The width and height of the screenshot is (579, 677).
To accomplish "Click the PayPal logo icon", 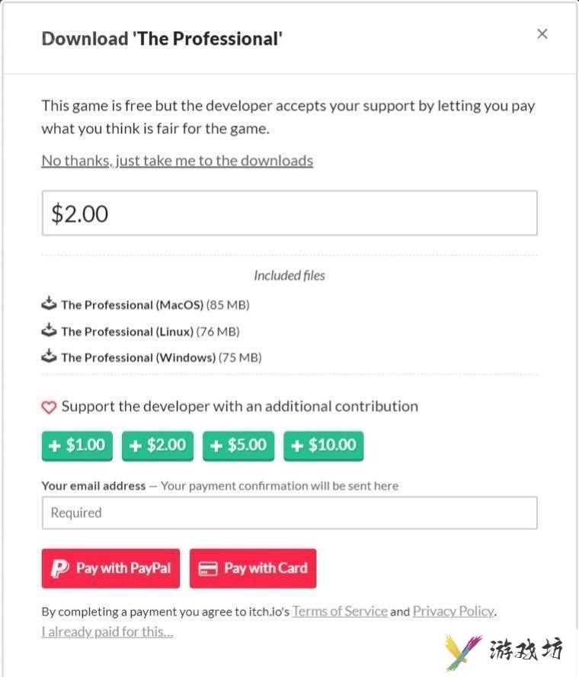I will tap(59, 568).
